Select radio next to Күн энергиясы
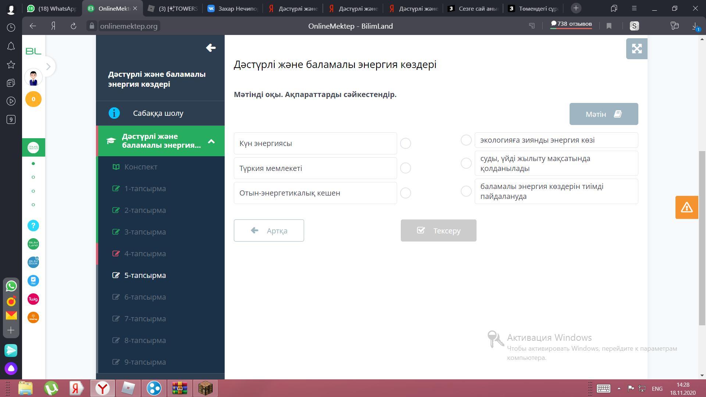Viewport: 706px width, 397px height. click(405, 143)
